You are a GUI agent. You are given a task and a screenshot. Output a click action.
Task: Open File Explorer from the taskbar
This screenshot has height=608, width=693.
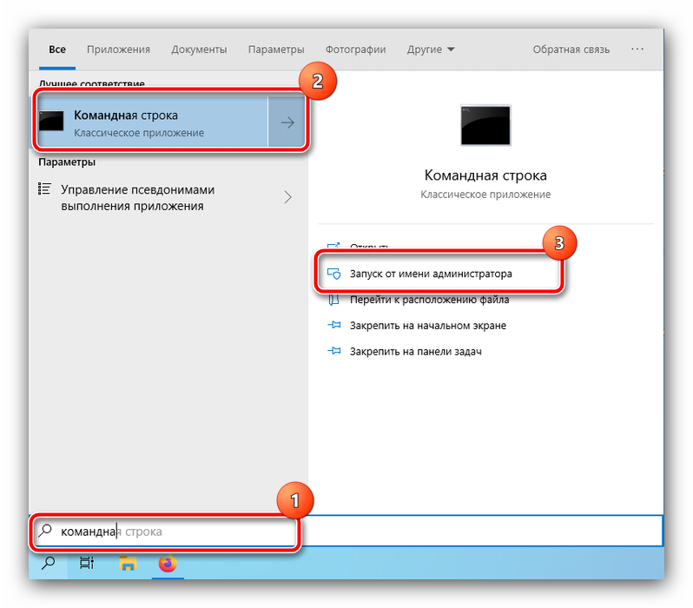(128, 564)
